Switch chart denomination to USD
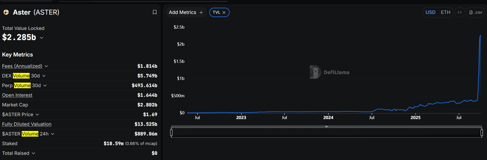Screen dimensions: 487x160 430,12
